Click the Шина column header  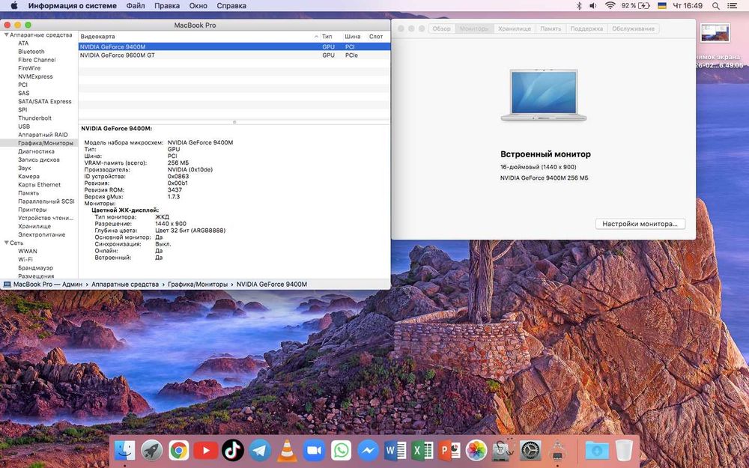(353, 36)
